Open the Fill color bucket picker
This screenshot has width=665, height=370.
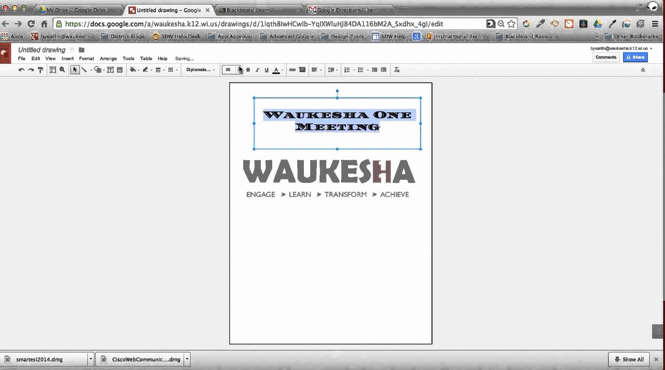point(134,70)
